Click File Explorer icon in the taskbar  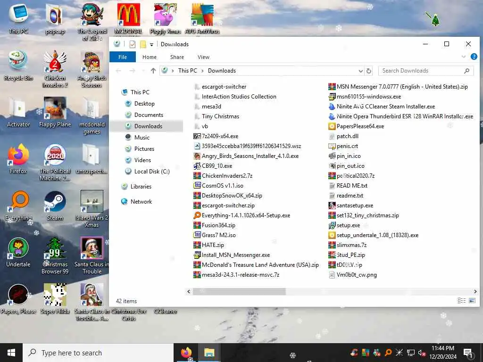209,353
